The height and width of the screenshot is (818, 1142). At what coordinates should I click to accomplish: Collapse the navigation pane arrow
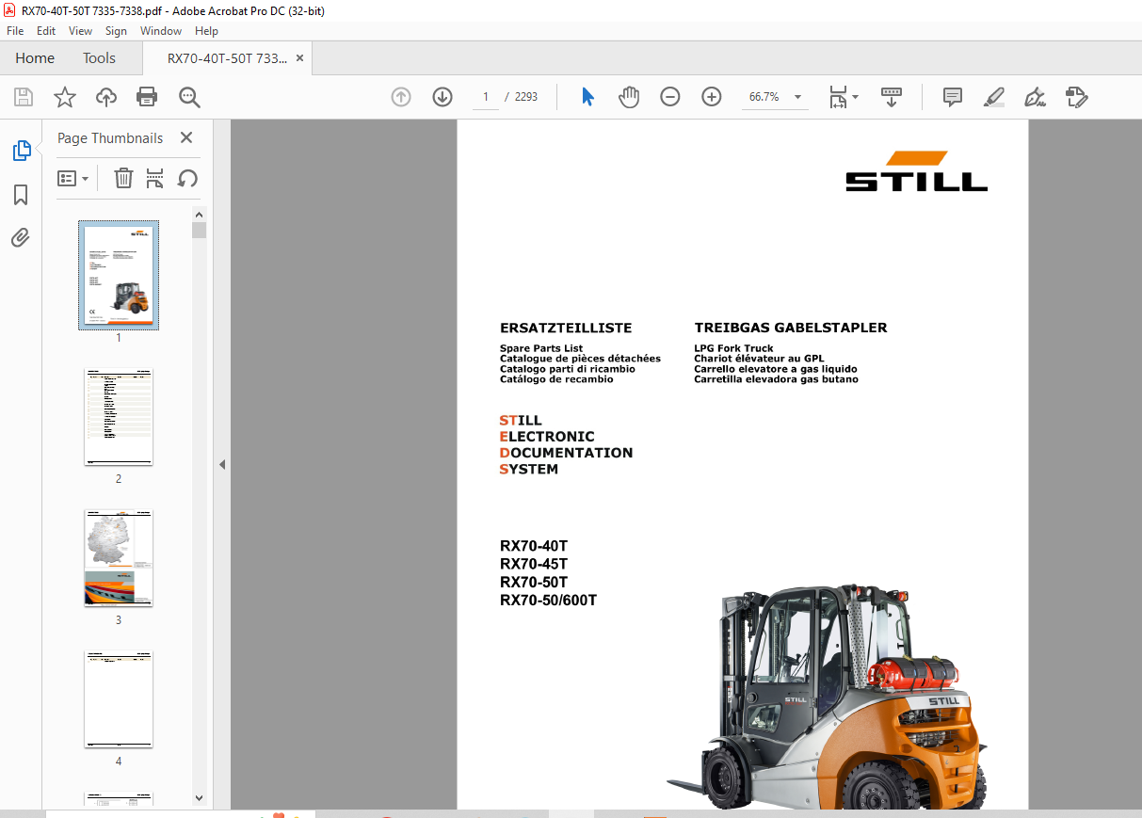[x=222, y=464]
